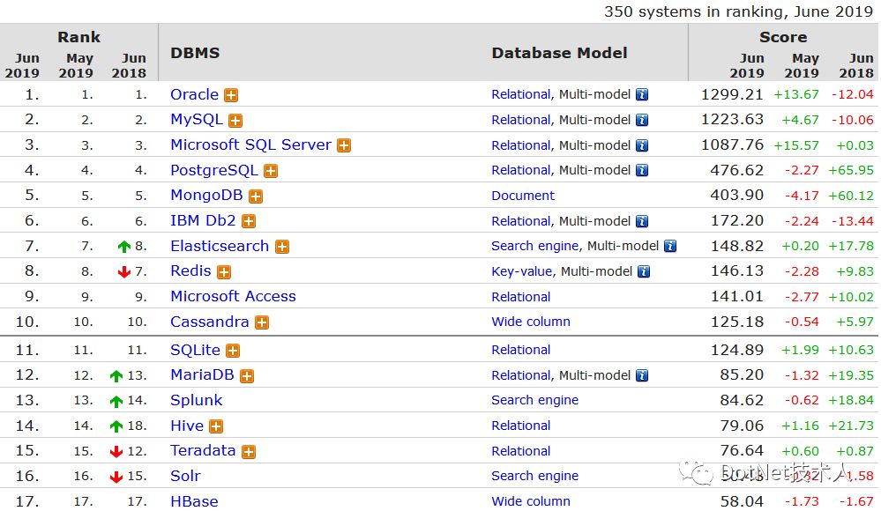Click the Cassandra link
Viewport: 881px width, 511px height.
210,322
